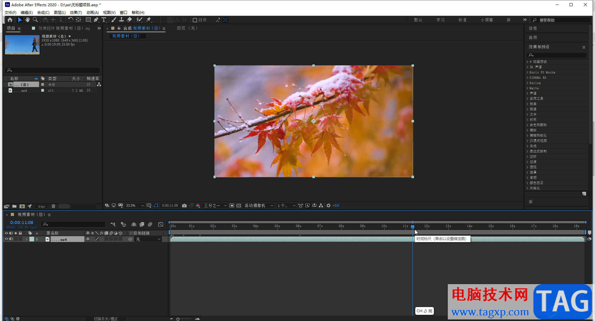Image resolution: width=595 pixels, height=321 pixels.
Task: Click the interpret footage icon
Action: 7,206
